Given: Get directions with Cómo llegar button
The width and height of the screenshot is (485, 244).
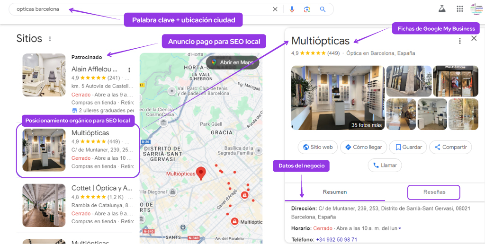Looking at the screenshot, I should pos(363,147).
